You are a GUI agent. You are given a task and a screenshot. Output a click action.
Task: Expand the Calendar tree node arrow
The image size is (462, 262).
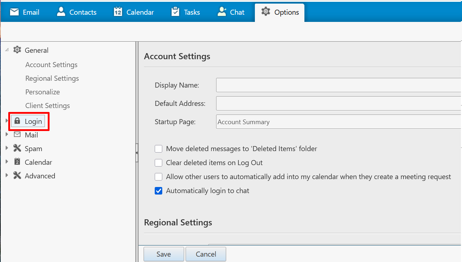7,162
